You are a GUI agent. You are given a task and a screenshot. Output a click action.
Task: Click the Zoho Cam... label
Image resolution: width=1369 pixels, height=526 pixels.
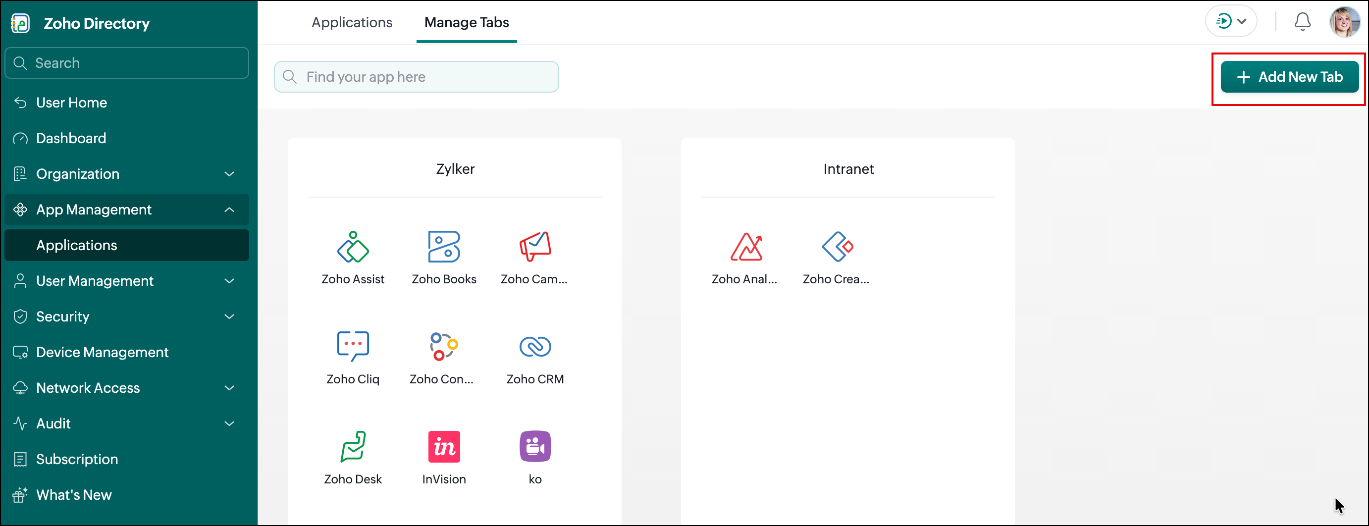[x=534, y=279]
